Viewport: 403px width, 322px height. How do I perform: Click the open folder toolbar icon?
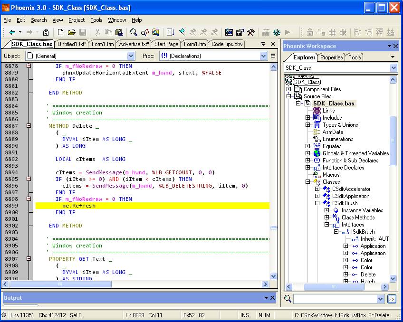[71, 32]
